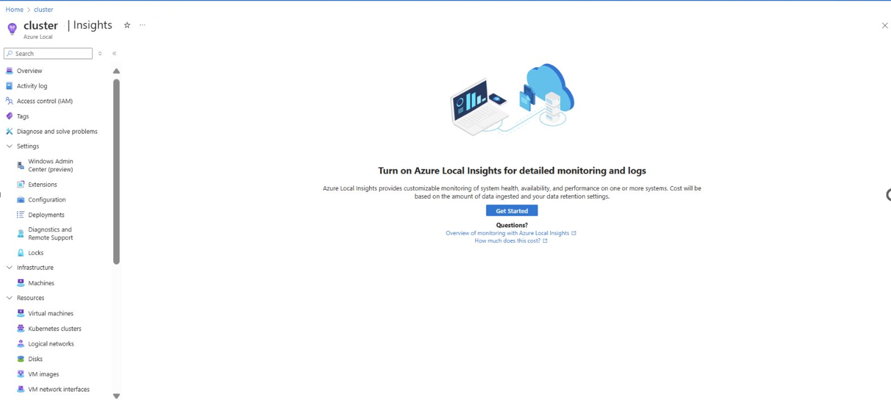This screenshot has height=400, width=891.
Task: Click the Disks icon
Action: 21,359
